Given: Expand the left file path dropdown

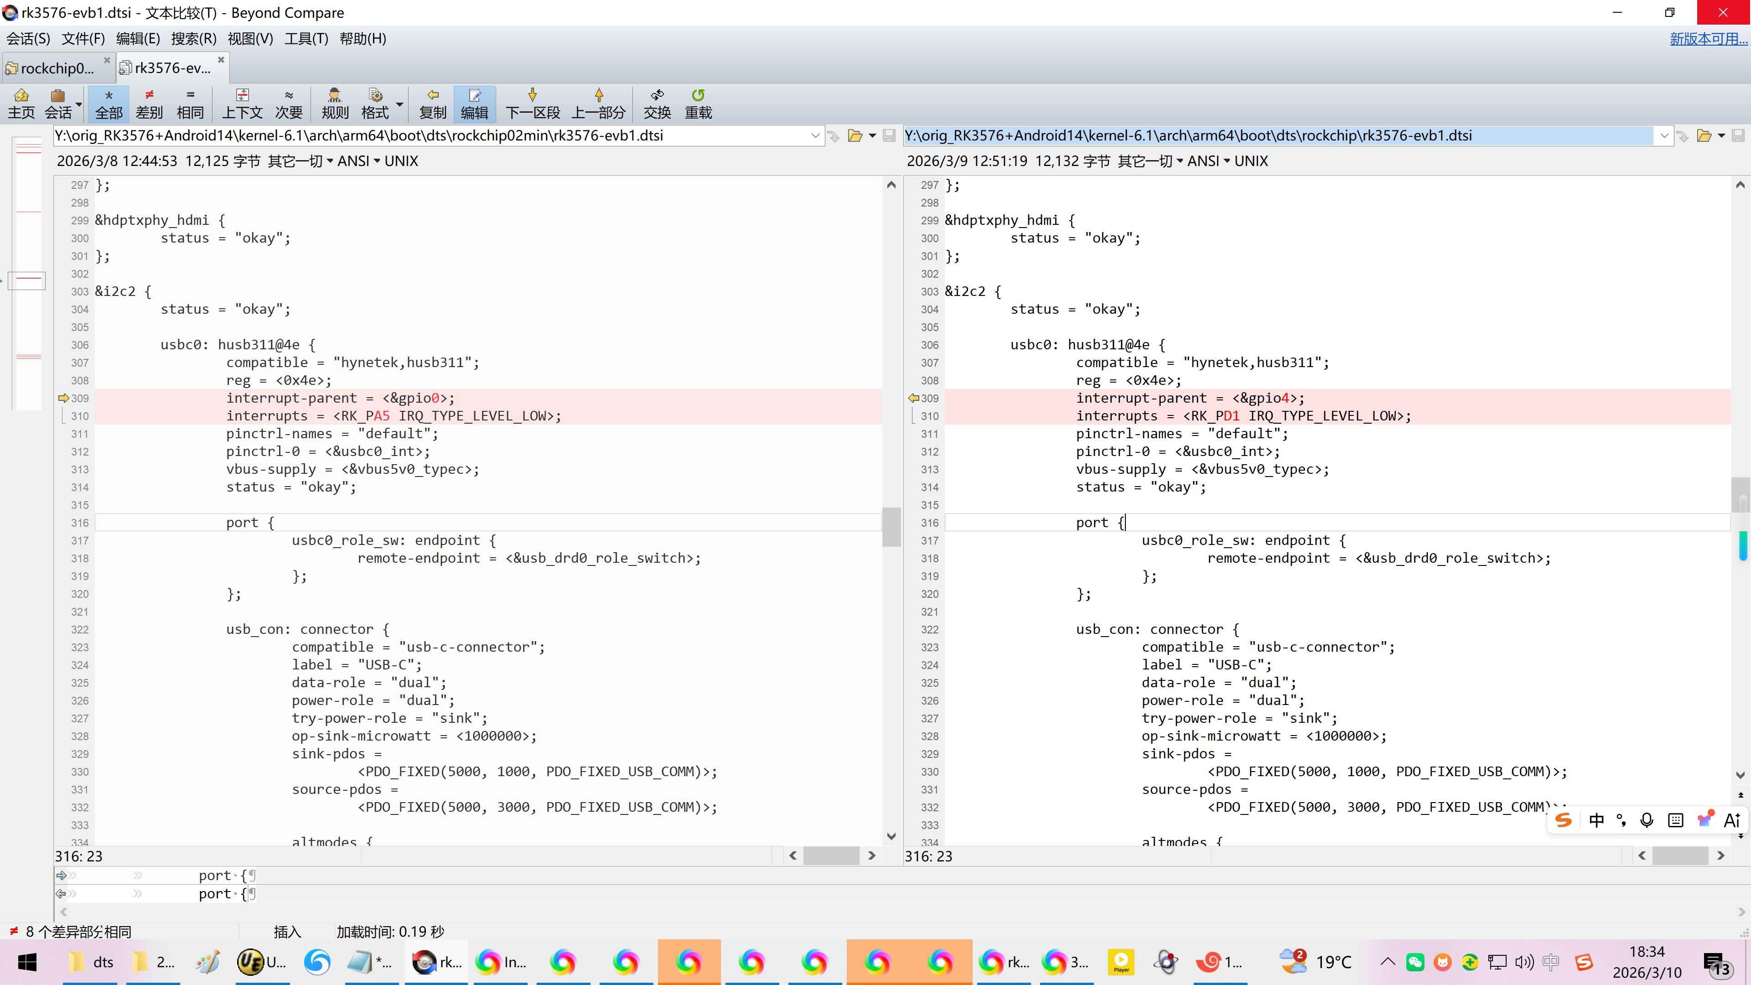Looking at the screenshot, I should pyautogui.click(x=815, y=136).
